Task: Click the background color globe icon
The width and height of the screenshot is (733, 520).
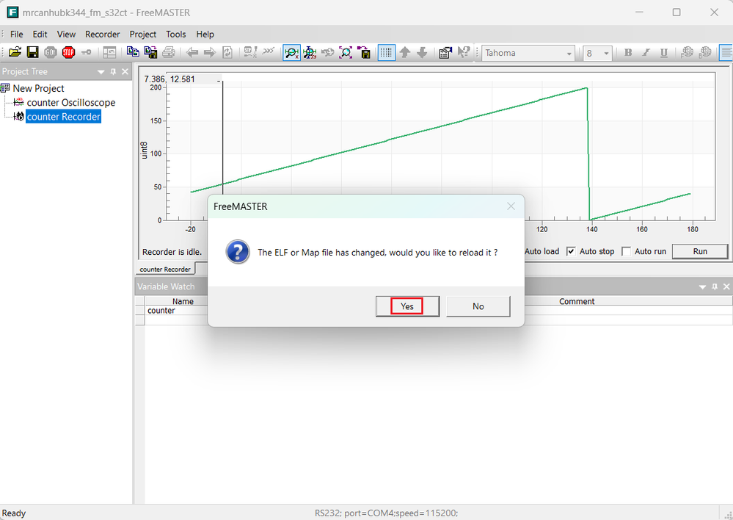Action: pos(705,53)
